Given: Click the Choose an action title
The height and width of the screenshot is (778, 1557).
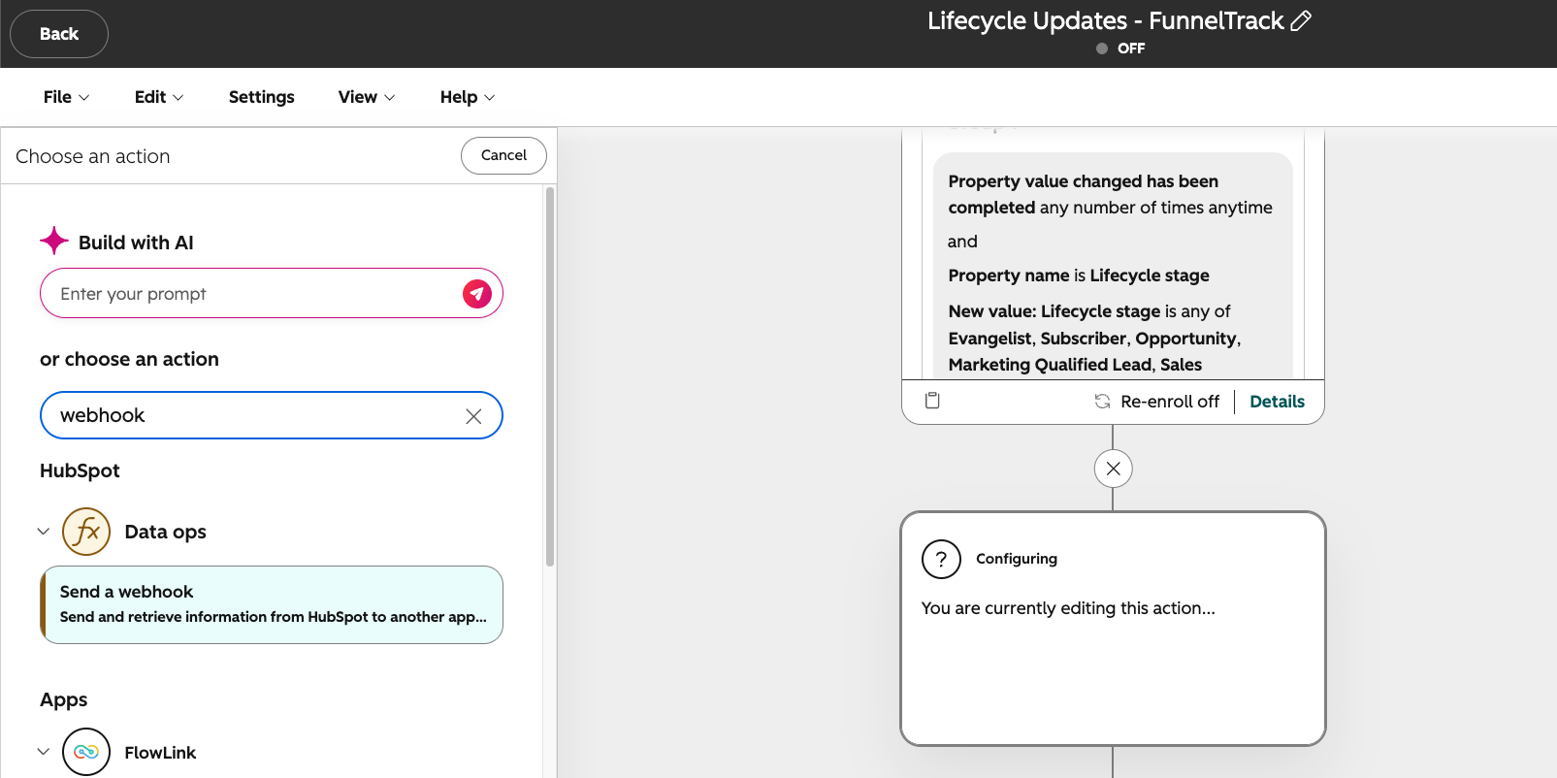Looking at the screenshot, I should click(x=93, y=156).
